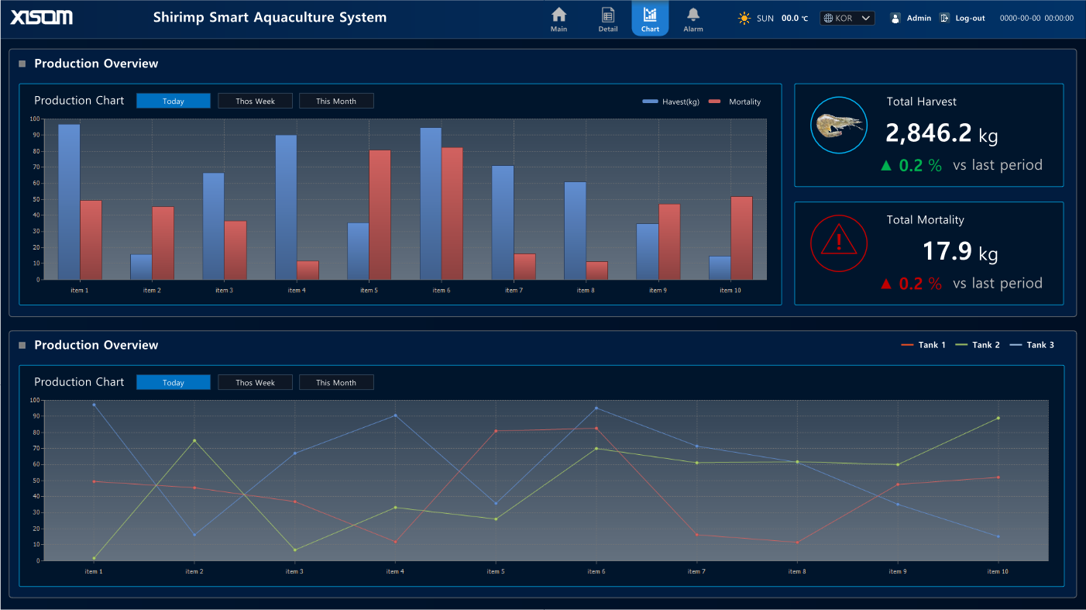Click the XISOM logo
Screen dimensions: 1086x610
(42, 17)
